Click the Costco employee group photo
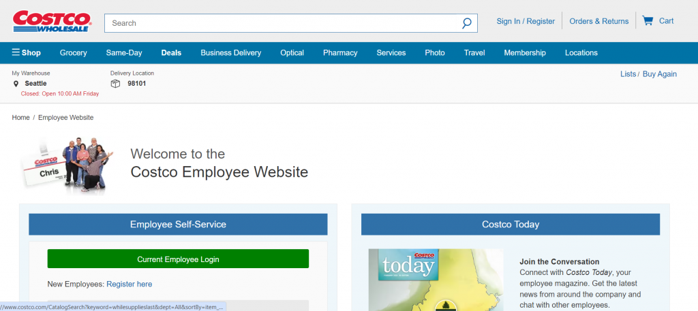Image resolution: width=698 pixels, height=311 pixels. tap(66, 165)
